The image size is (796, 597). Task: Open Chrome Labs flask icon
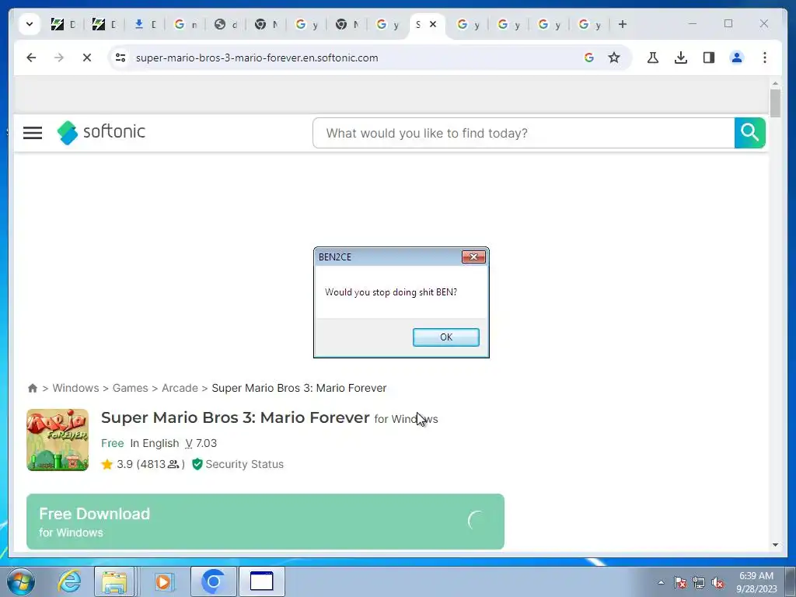[653, 58]
